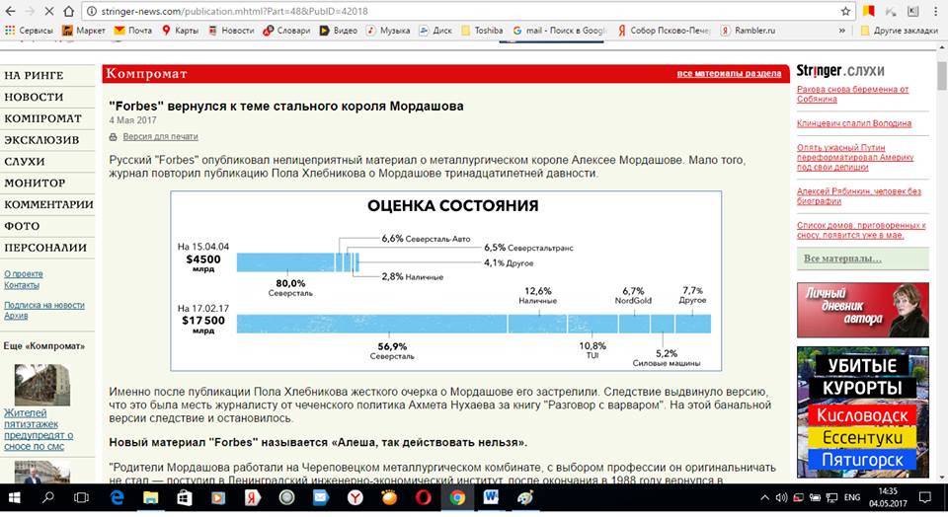Open the Chrome three-dot menu

(x=935, y=11)
